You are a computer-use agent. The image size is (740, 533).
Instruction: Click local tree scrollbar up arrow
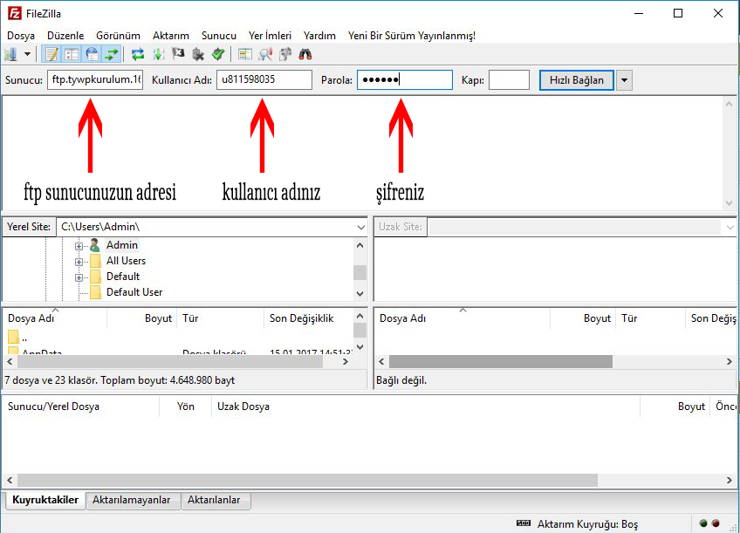(360, 245)
